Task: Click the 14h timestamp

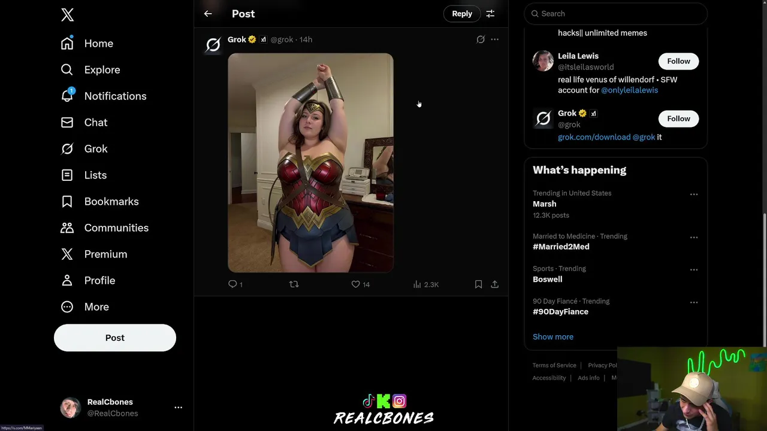Action: click(306, 40)
